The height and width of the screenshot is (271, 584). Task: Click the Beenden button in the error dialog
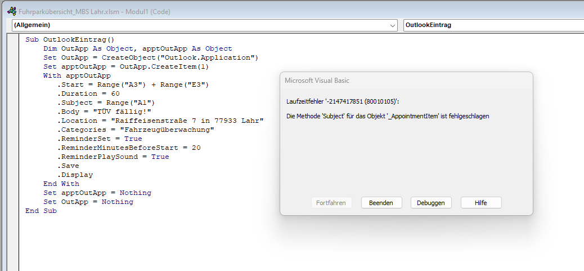tap(381, 203)
